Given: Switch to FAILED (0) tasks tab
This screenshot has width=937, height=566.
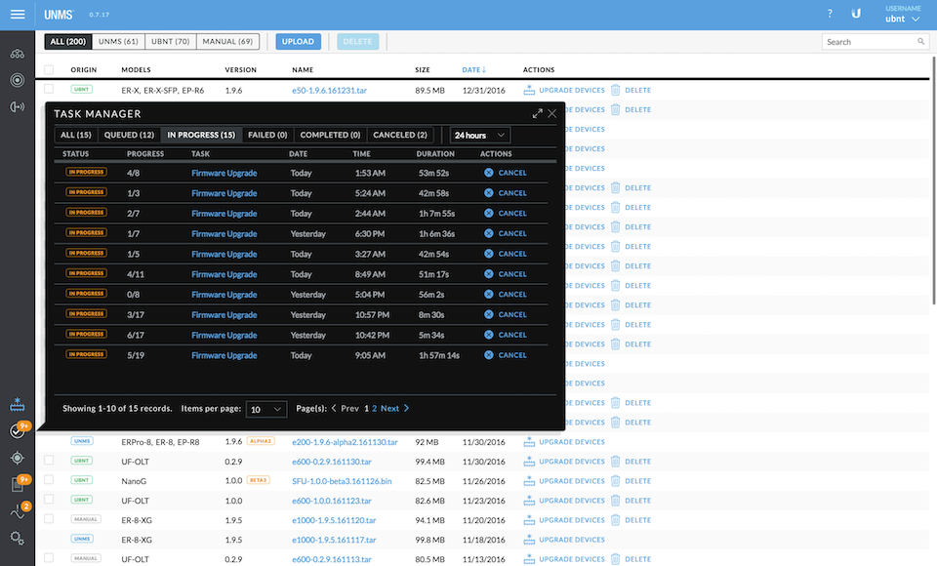Looking at the screenshot, I should [267, 135].
